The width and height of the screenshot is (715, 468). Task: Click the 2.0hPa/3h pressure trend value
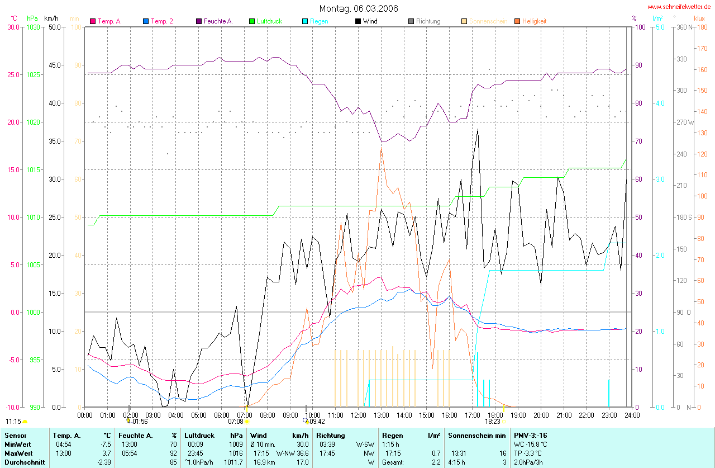coord(528,462)
